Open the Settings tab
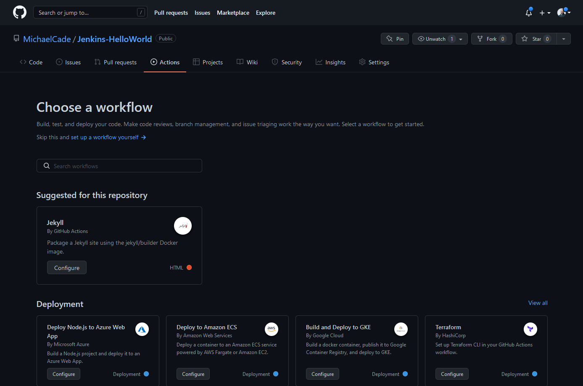Screen dimensions: 583x386 374,62
